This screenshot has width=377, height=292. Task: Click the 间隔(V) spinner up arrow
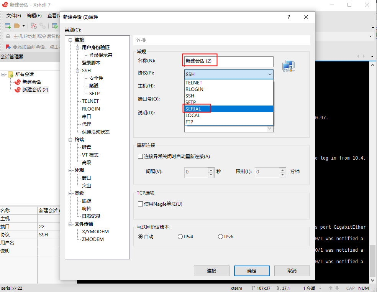(x=211, y=170)
